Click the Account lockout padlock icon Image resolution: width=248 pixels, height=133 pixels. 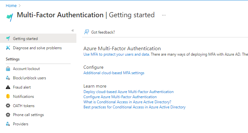pos(8,69)
